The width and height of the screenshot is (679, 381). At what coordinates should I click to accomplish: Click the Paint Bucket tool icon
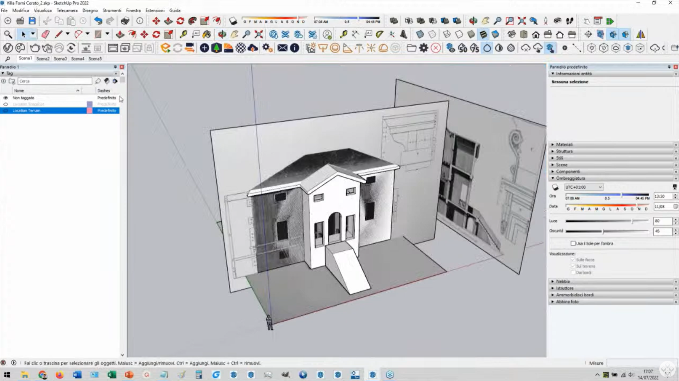[207, 35]
